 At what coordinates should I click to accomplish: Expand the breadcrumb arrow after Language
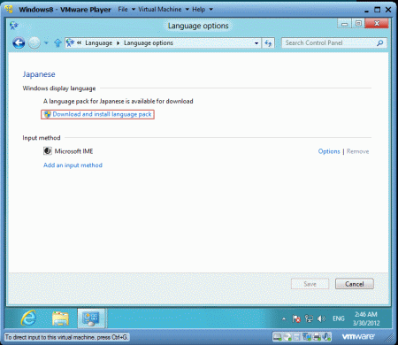pyautogui.click(x=118, y=43)
